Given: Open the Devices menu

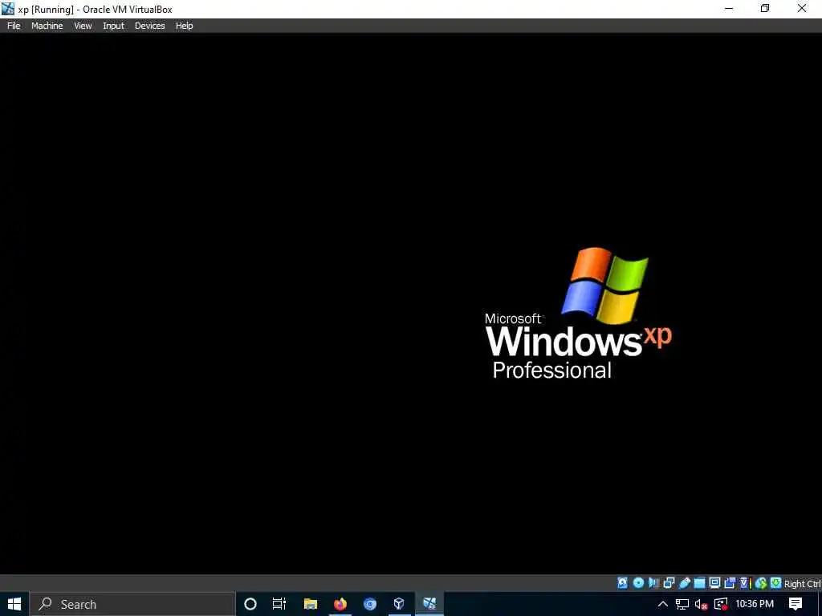Looking at the screenshot, I should coord(150,26).
